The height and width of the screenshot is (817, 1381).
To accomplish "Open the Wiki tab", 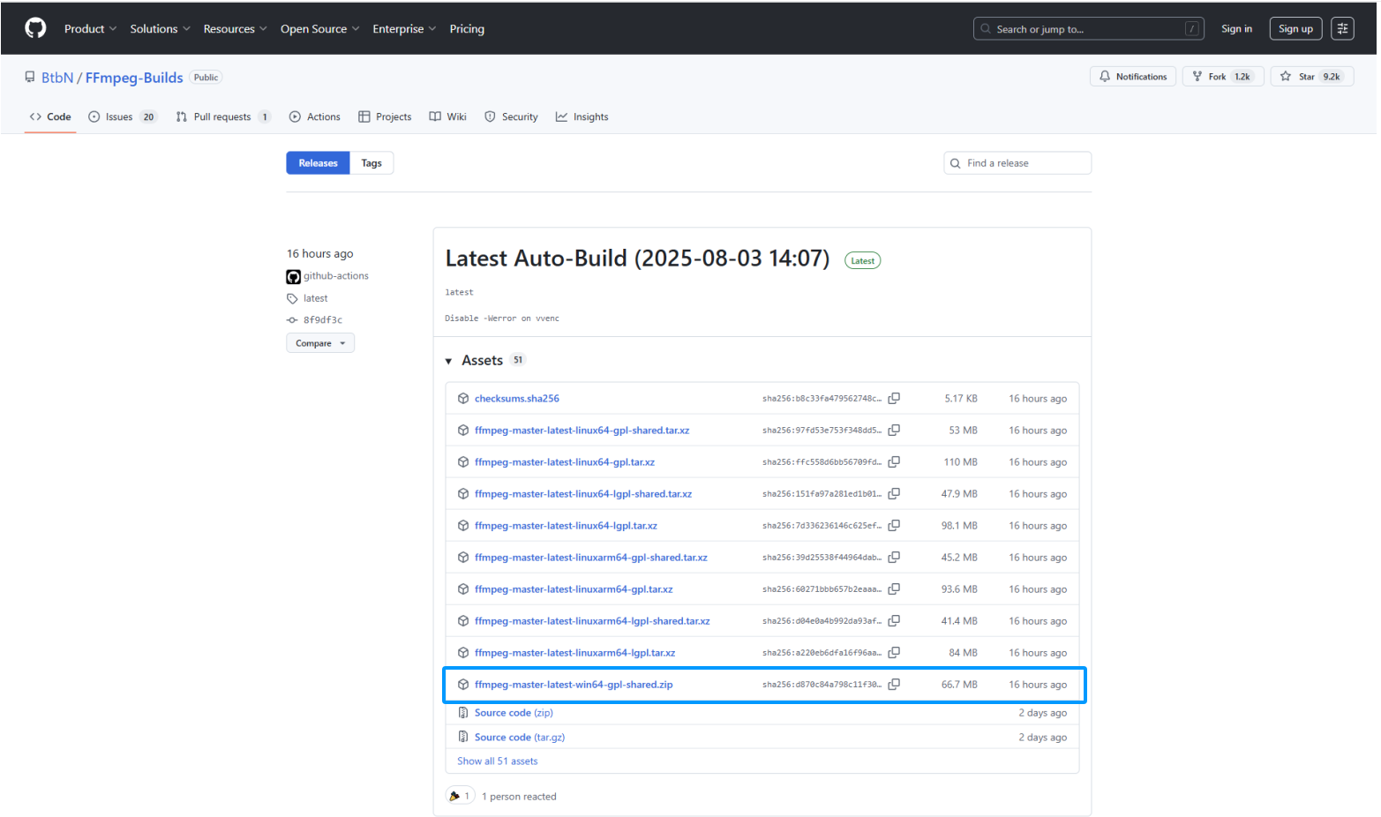I will tap(447, 116).
